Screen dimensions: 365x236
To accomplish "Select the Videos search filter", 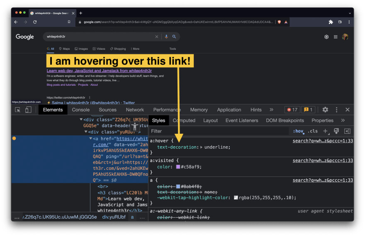I will (99, 49).
